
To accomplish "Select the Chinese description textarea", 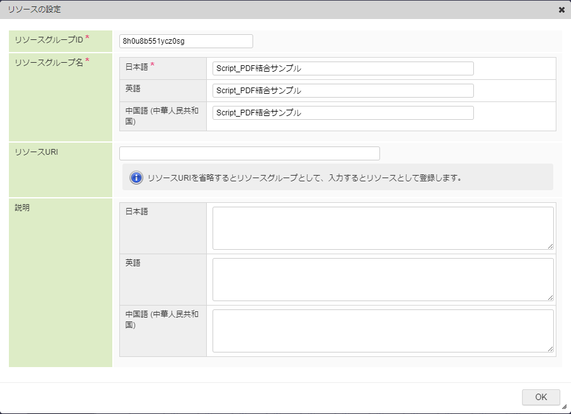I will click(x=383, y=331).
